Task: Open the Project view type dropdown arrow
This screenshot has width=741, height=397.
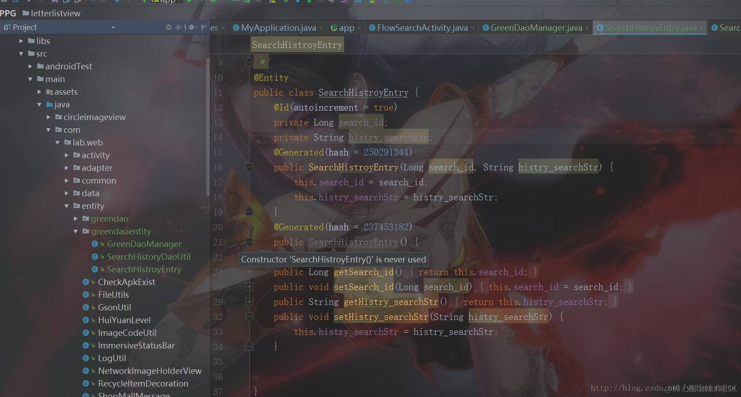Action: pyautogui.click(x=113, y=28)
